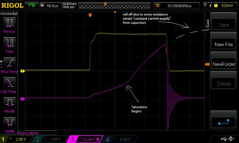Click the waveform memory overview bar
Screen dimensions: 239x143
115,6
